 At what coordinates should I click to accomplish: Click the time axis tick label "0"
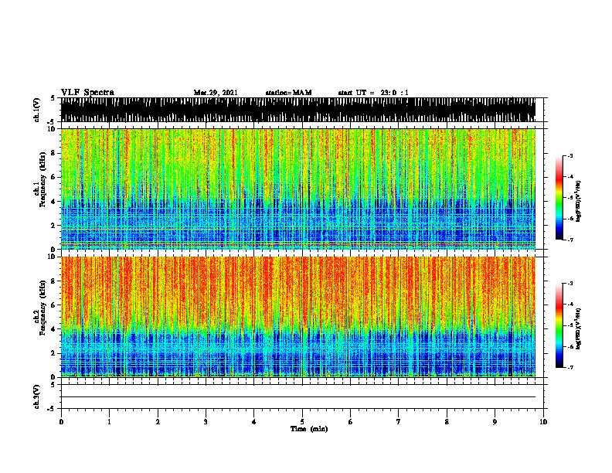pyautogui.click(x=61, y=421)
